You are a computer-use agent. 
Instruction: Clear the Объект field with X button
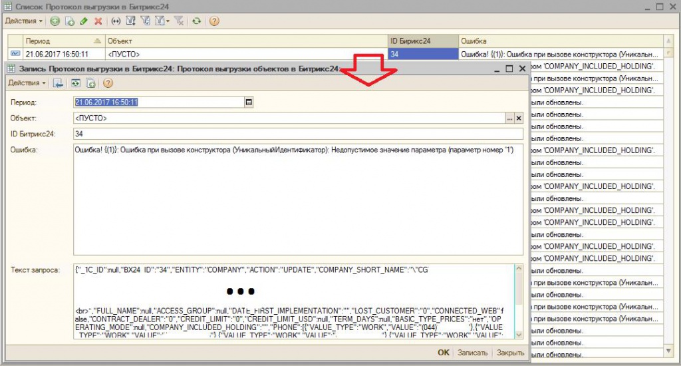point(519,118)
